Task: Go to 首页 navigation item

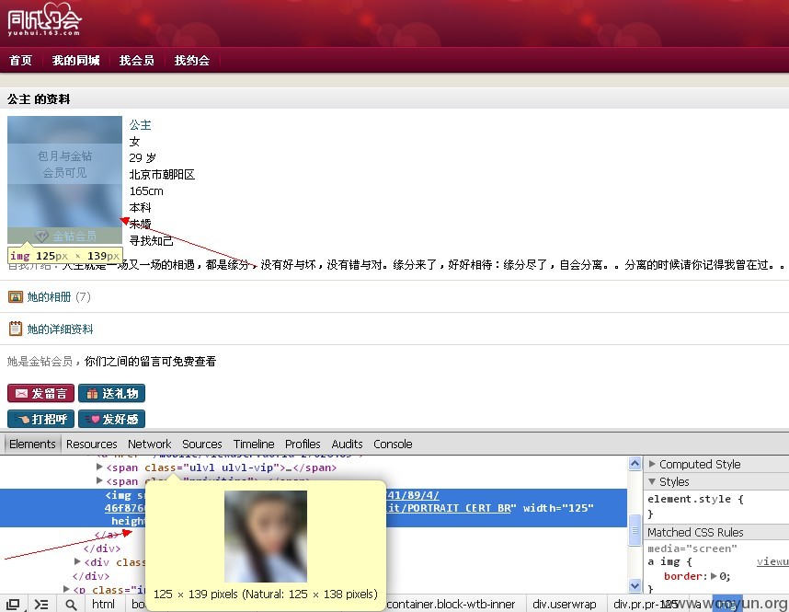Action: 20,61
